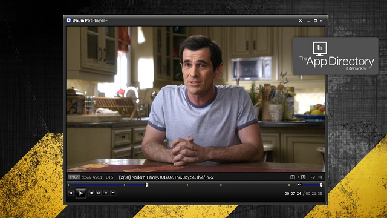Set the A-B repeat end point B

pos(304,177)
